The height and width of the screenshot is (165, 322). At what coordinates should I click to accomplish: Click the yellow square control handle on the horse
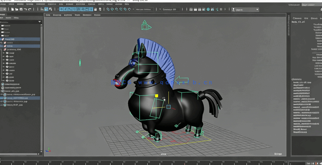pyautogui.click(x=157, y=96)
